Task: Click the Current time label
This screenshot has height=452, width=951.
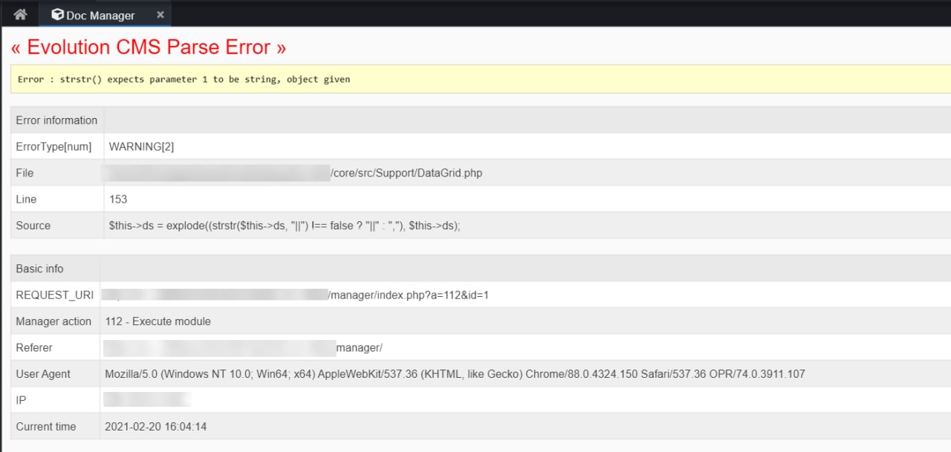Action: point(46,427)
